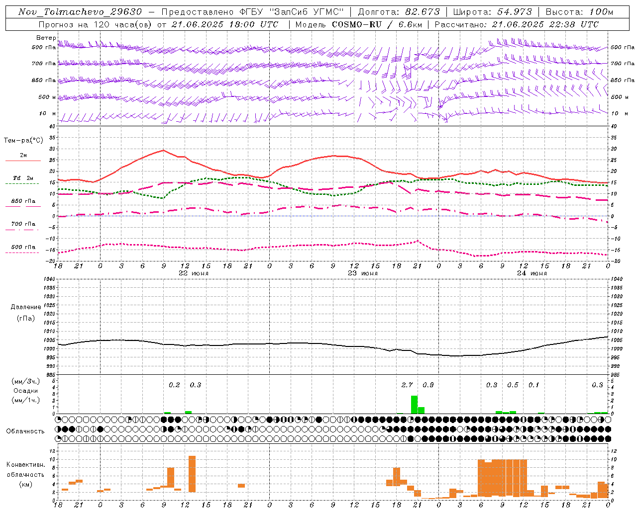Viewport: 637px width, 509px height.
Task: Click the '(мм/3ч.)' precipitation unit label
Action: point(26,381)
